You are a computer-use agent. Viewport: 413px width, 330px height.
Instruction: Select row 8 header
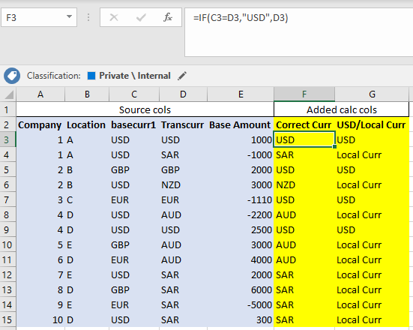(x=7, y=214)
